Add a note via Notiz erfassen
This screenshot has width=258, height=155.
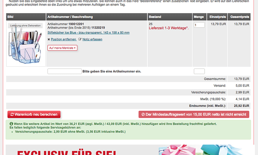point(92,39)
